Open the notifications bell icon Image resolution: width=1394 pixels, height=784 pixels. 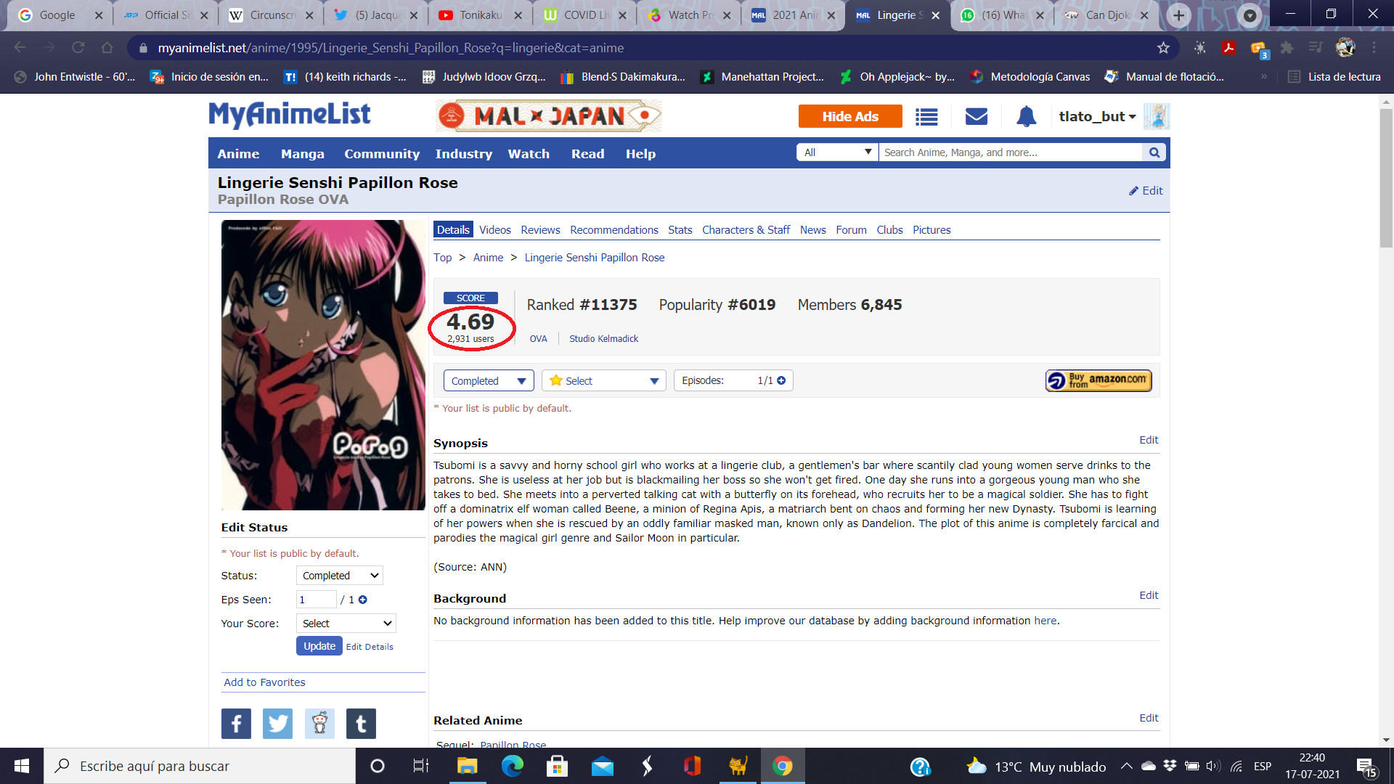point(1026,116)
